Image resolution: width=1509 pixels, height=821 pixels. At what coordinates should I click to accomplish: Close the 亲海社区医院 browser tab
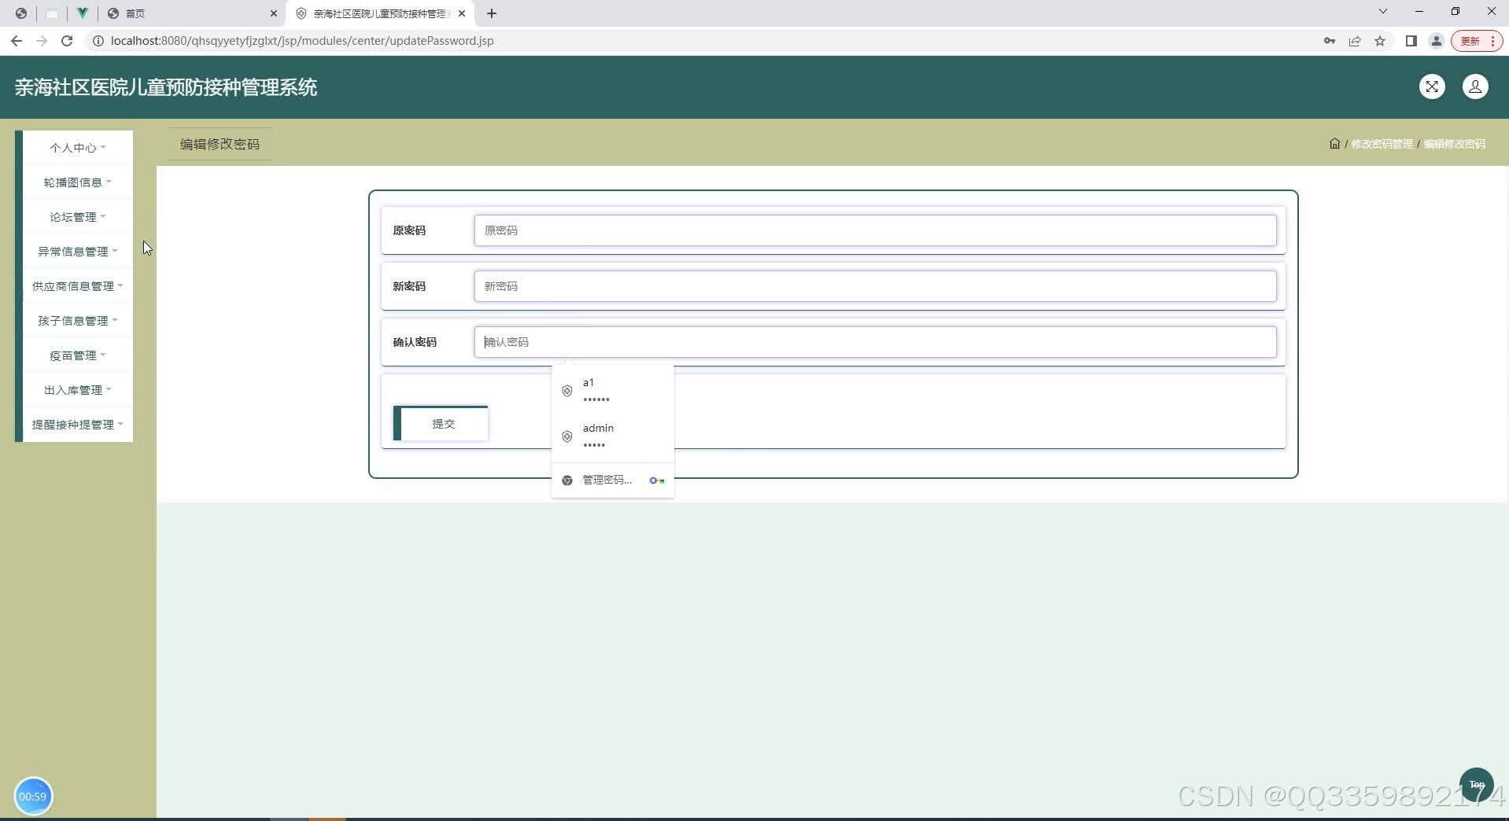coord(462,13)
